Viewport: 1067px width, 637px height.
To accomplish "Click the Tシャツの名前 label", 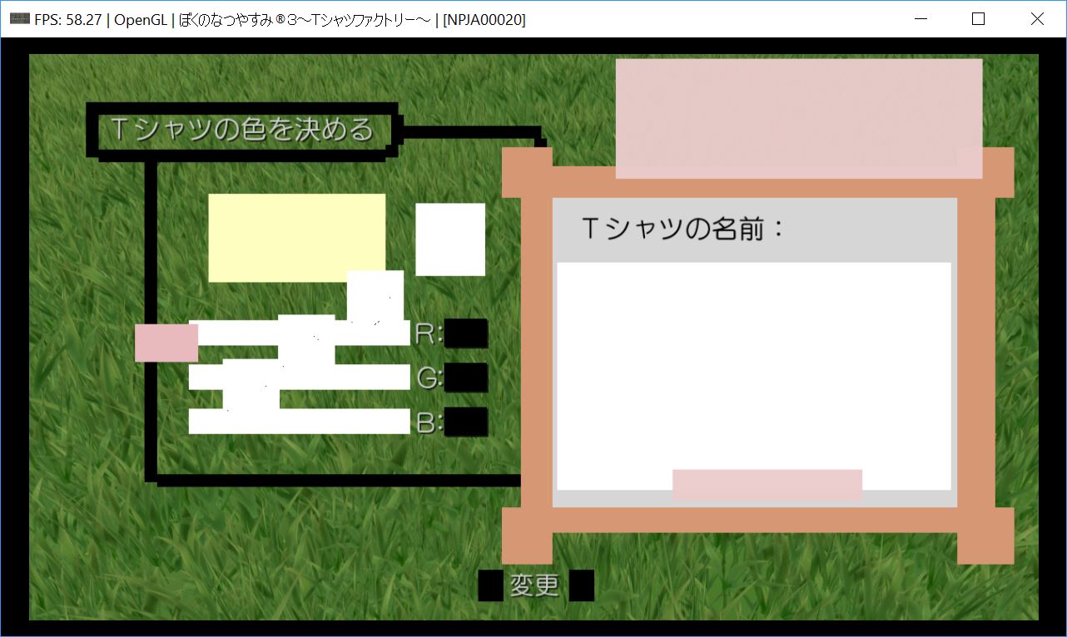I will 682,229.
